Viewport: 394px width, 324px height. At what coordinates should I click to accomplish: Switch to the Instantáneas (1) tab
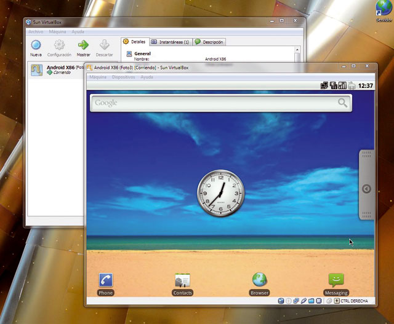pos(171,42)
